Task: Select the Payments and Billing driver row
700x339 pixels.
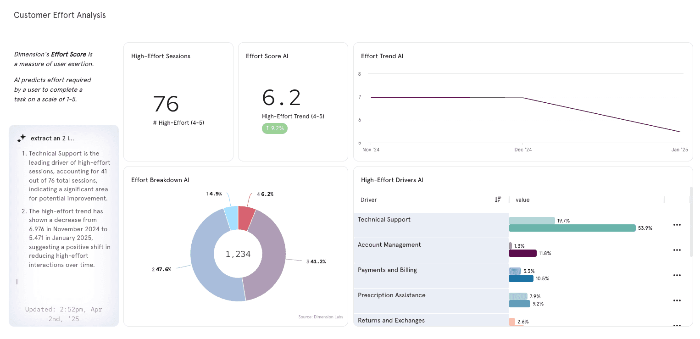Action: point(431,275)
